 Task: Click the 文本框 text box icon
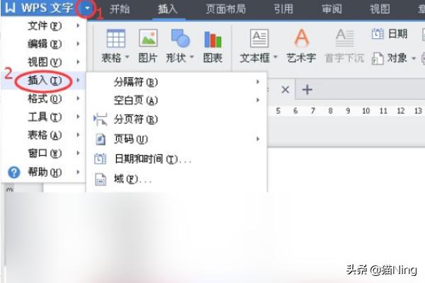coord(259,38)
